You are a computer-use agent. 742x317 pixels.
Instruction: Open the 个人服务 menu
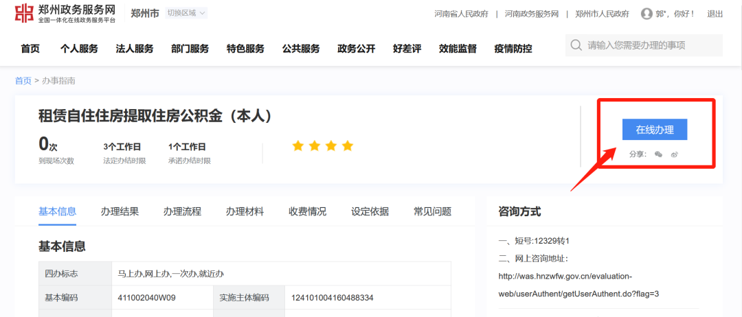[x=79, y=49]
